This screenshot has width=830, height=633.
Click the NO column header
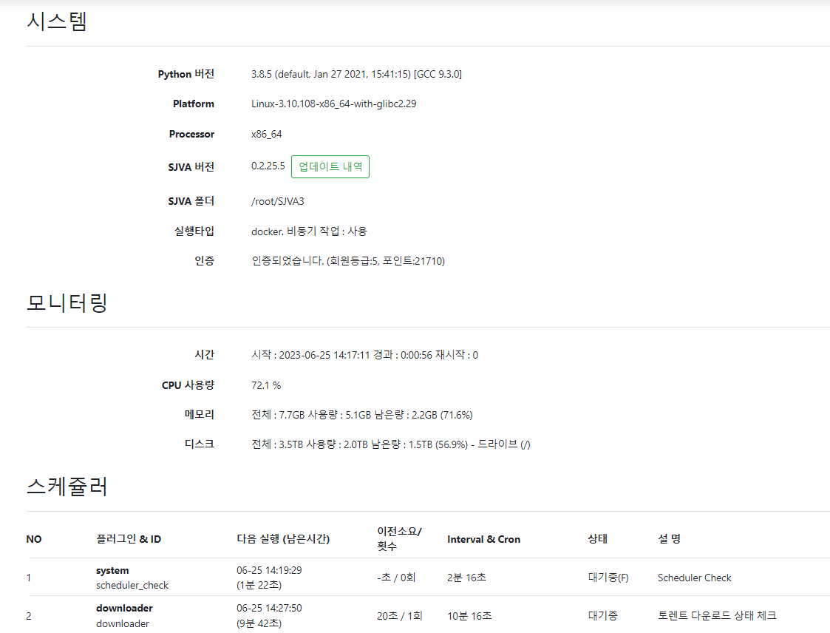[x=34, y=539]
